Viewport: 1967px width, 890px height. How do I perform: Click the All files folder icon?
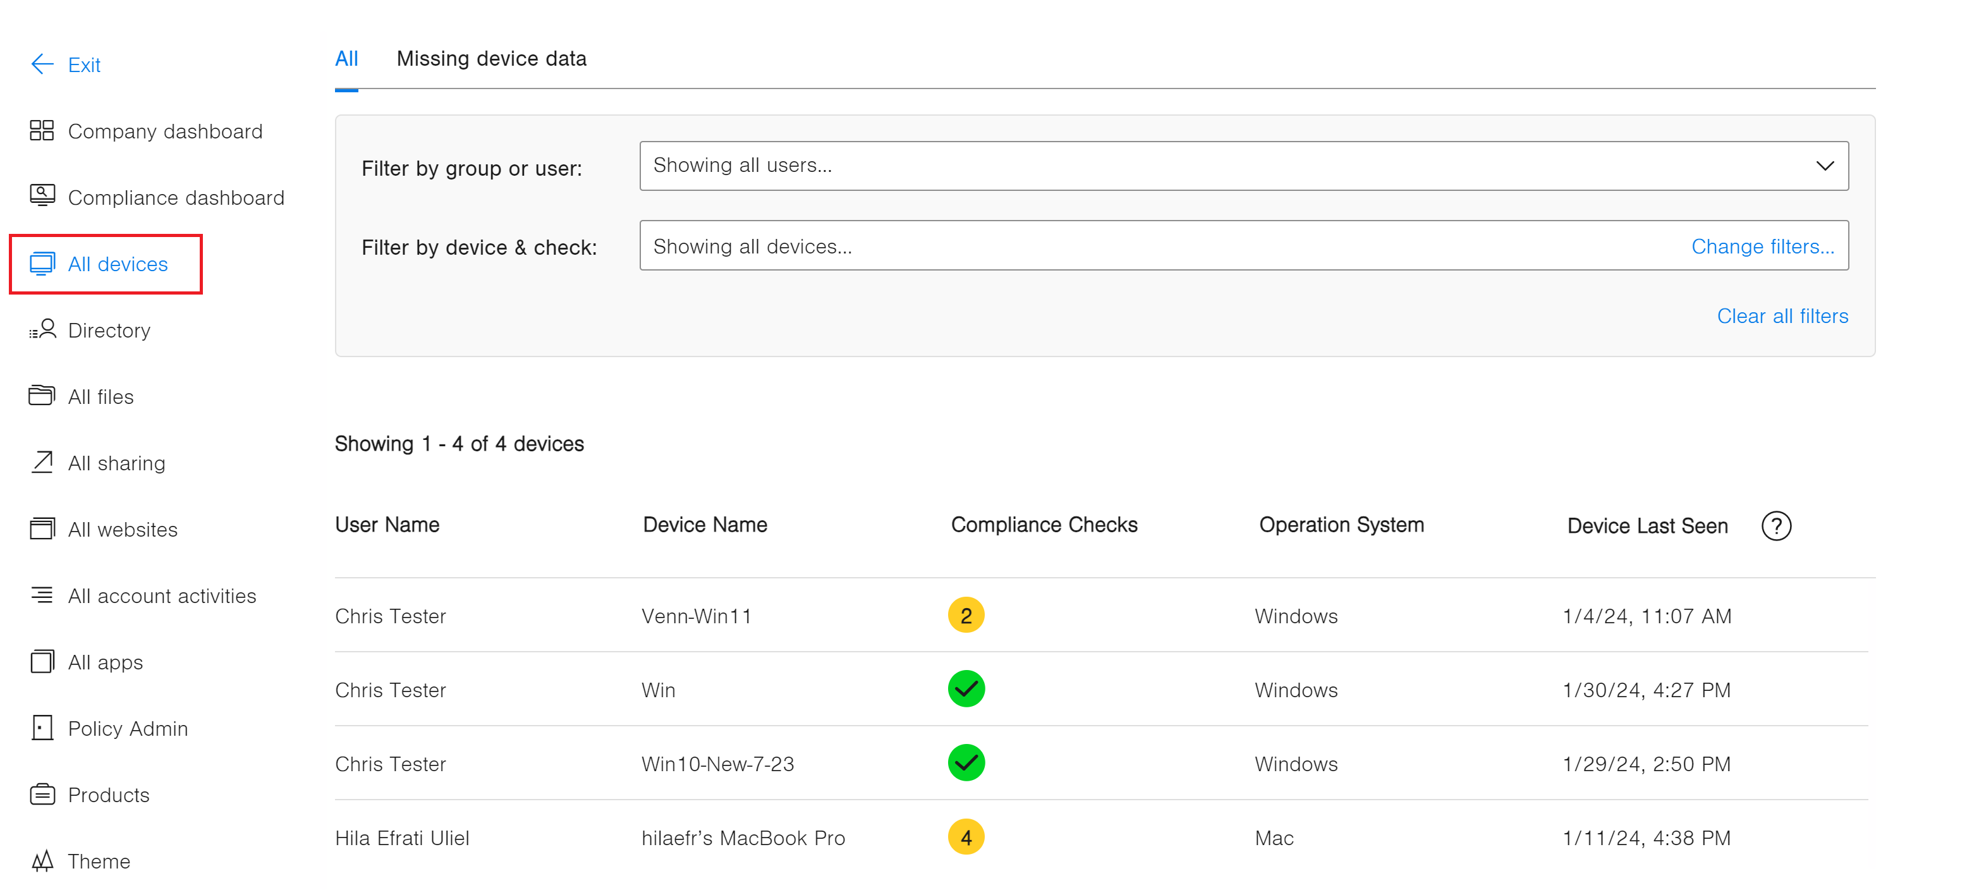[42, 396]
